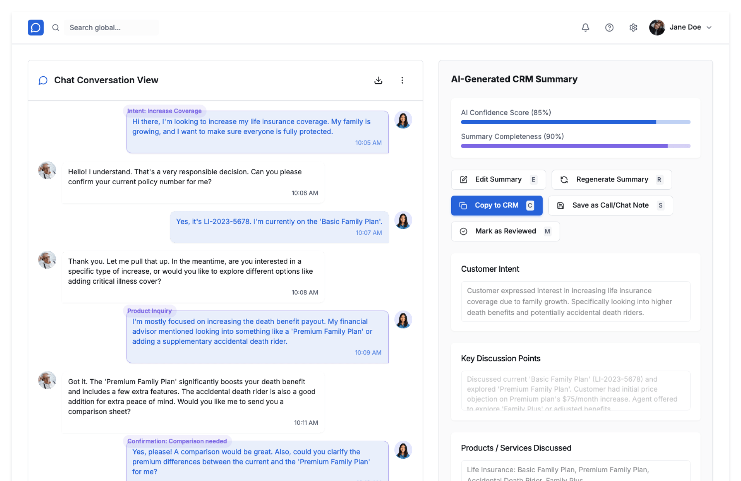Save summary as Call/Chat Note
The height and width of the screenshot is (481, 741).
pyautogui.click(x=610, y=205)
